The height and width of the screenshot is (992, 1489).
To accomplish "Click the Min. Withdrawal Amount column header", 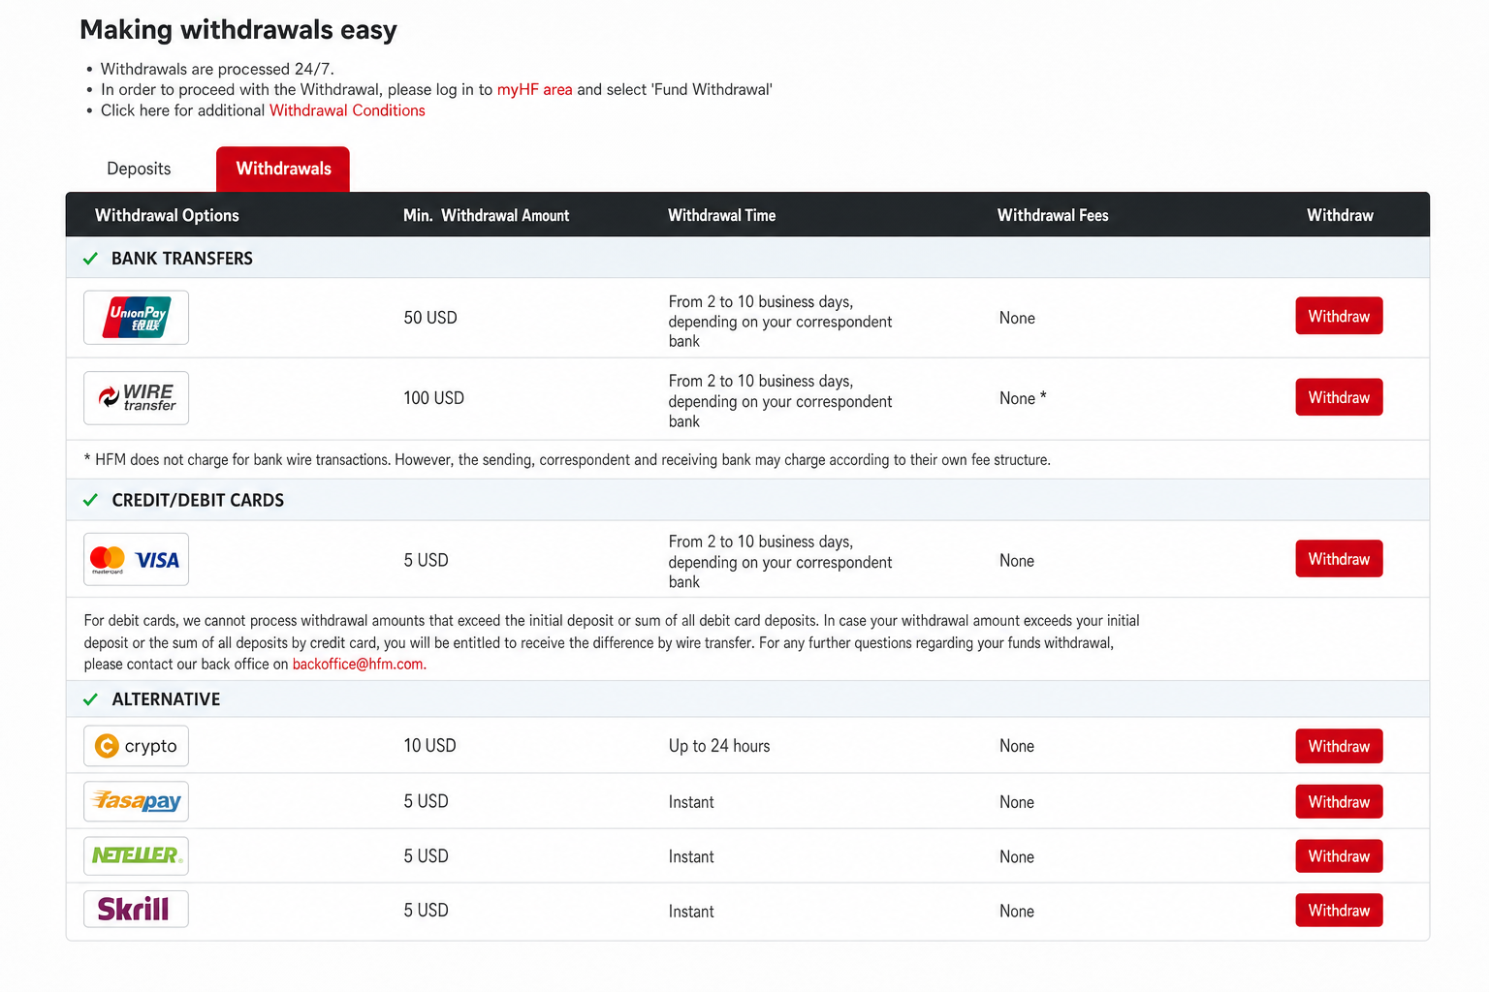I will tap(486, 215).
